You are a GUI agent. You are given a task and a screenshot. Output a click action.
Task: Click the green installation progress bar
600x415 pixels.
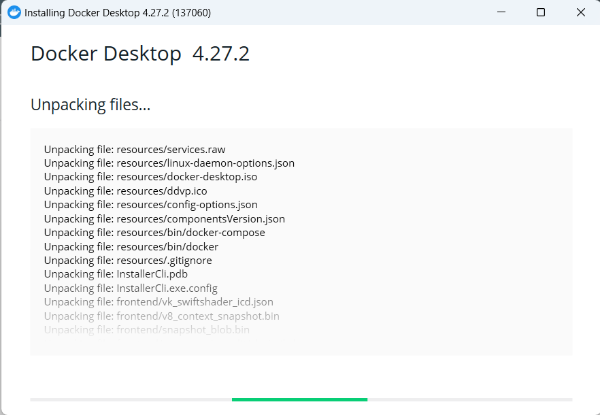299,399
